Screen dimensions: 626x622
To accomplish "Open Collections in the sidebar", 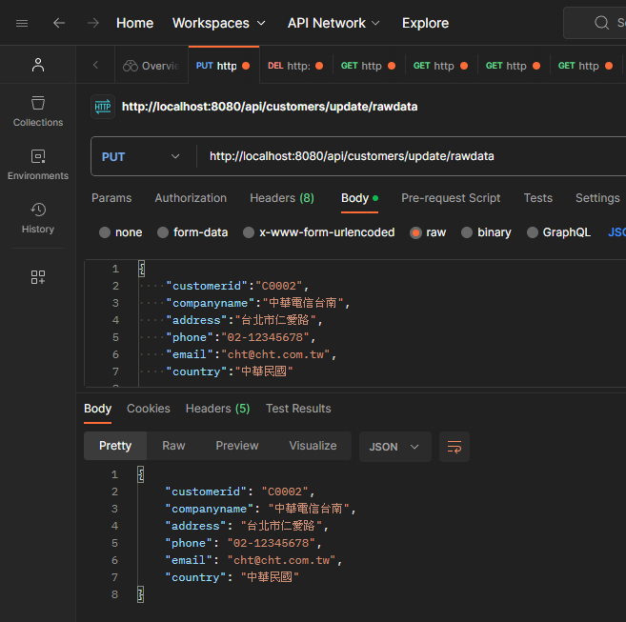I will coord(38,111).
